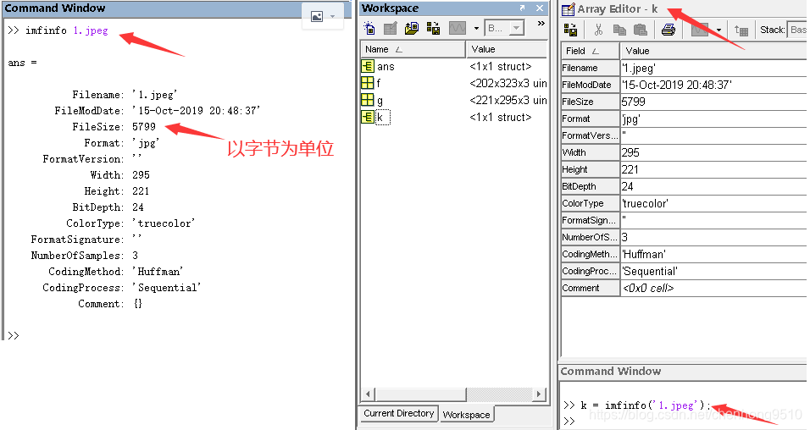Select the CodingProc value cell 'Sequential'
Image resolution: width=810 pixels, height=430 pixels.
tap(713, 271)
